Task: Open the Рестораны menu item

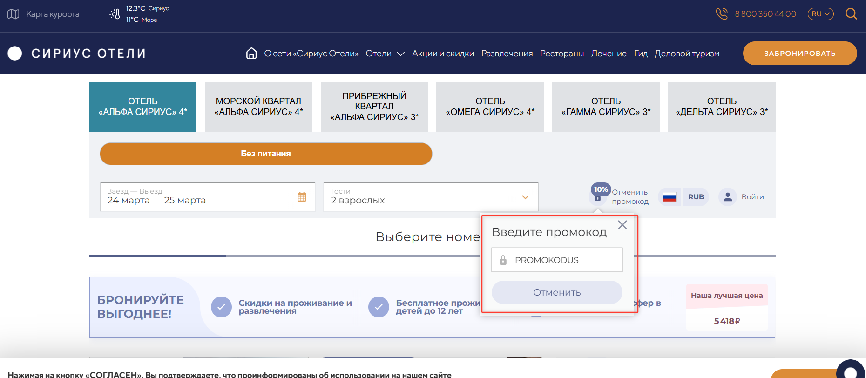Action: tap(562, 54)
